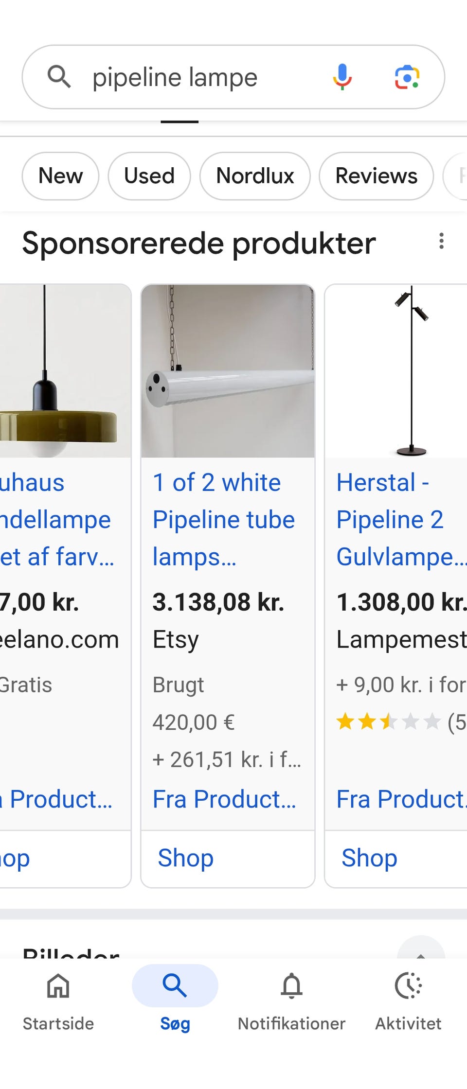View Aktivitet via the history icon
Image resolution: width=467 pixels, height=1089 pixels.
(x=409, y=987)
